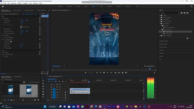Select the Track Select Forward tool

(x=43, y=81)
